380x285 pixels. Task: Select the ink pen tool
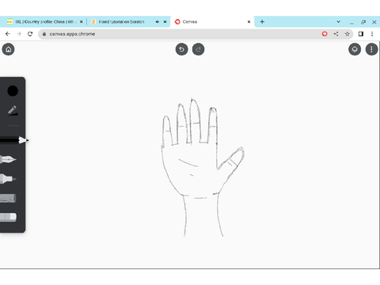8,159
